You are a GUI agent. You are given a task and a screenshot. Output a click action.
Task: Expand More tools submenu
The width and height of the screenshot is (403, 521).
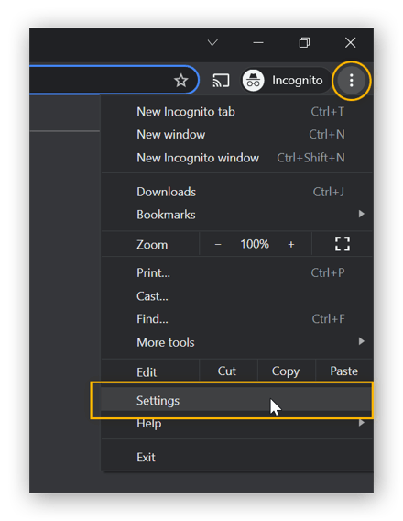tap(237, 342)
